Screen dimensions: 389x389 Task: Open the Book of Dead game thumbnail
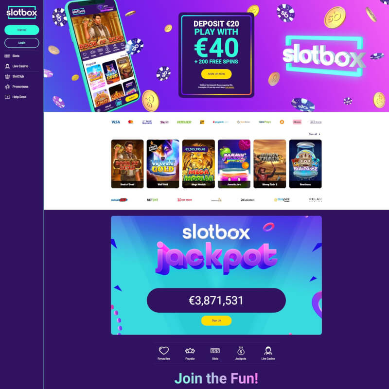click(x=127, y=164)
